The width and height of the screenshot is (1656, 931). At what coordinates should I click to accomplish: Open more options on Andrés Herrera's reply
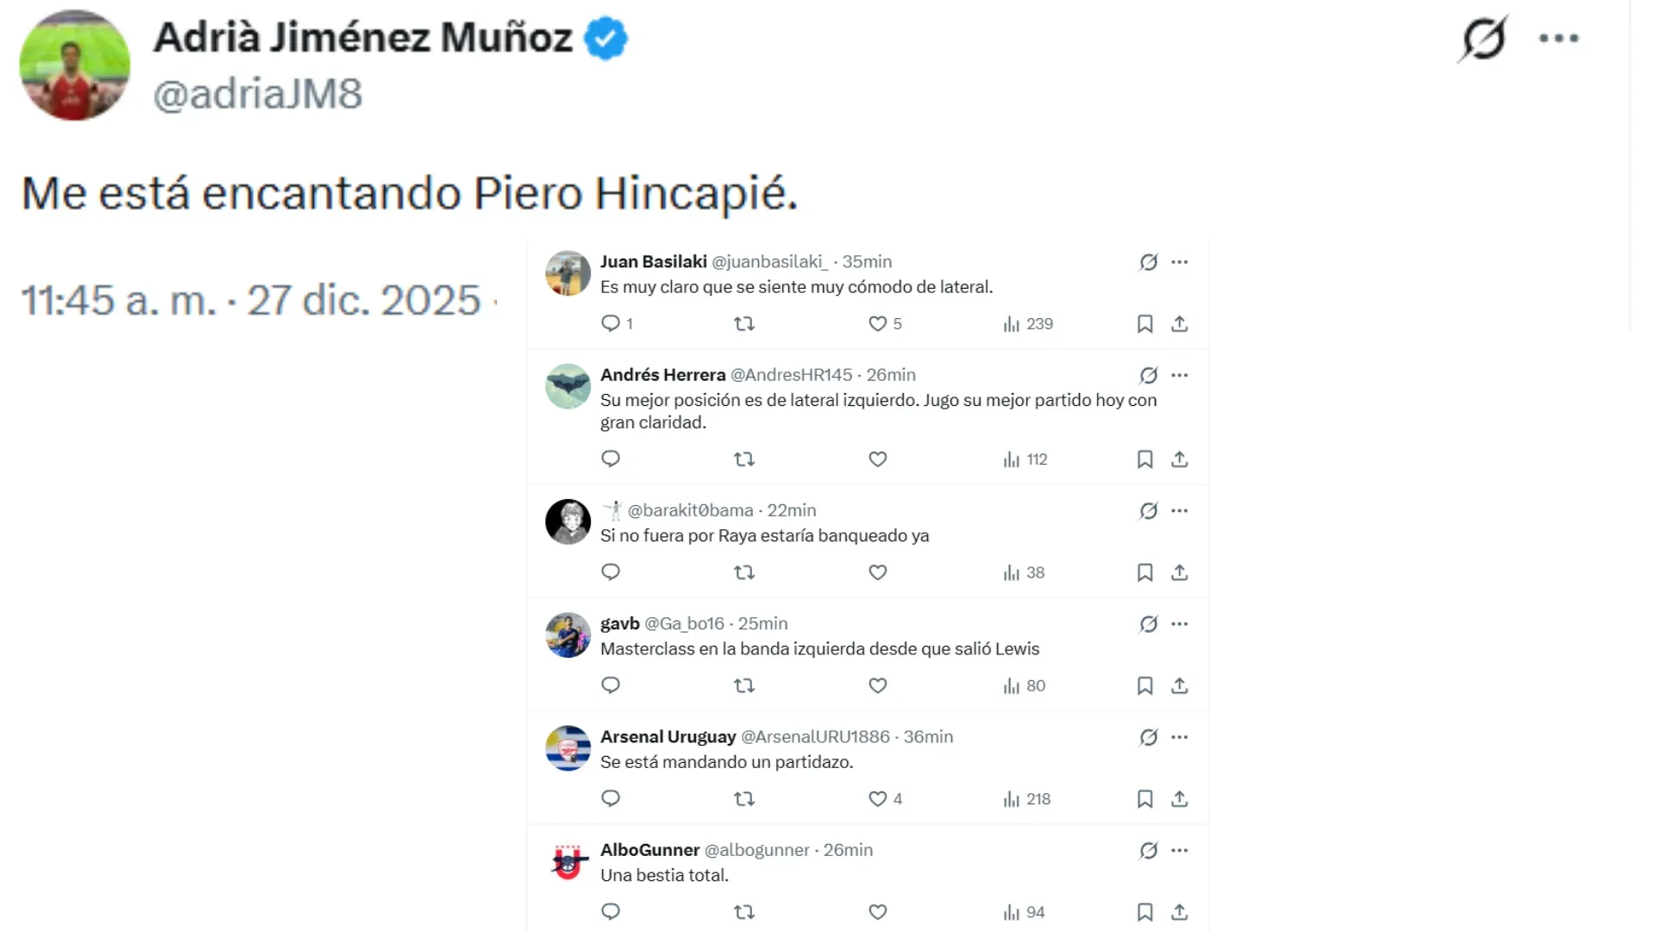[1179, 376]
